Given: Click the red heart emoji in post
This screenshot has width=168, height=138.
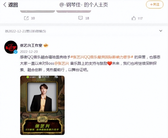Looking at the screenshot, I should coord(109,63).
